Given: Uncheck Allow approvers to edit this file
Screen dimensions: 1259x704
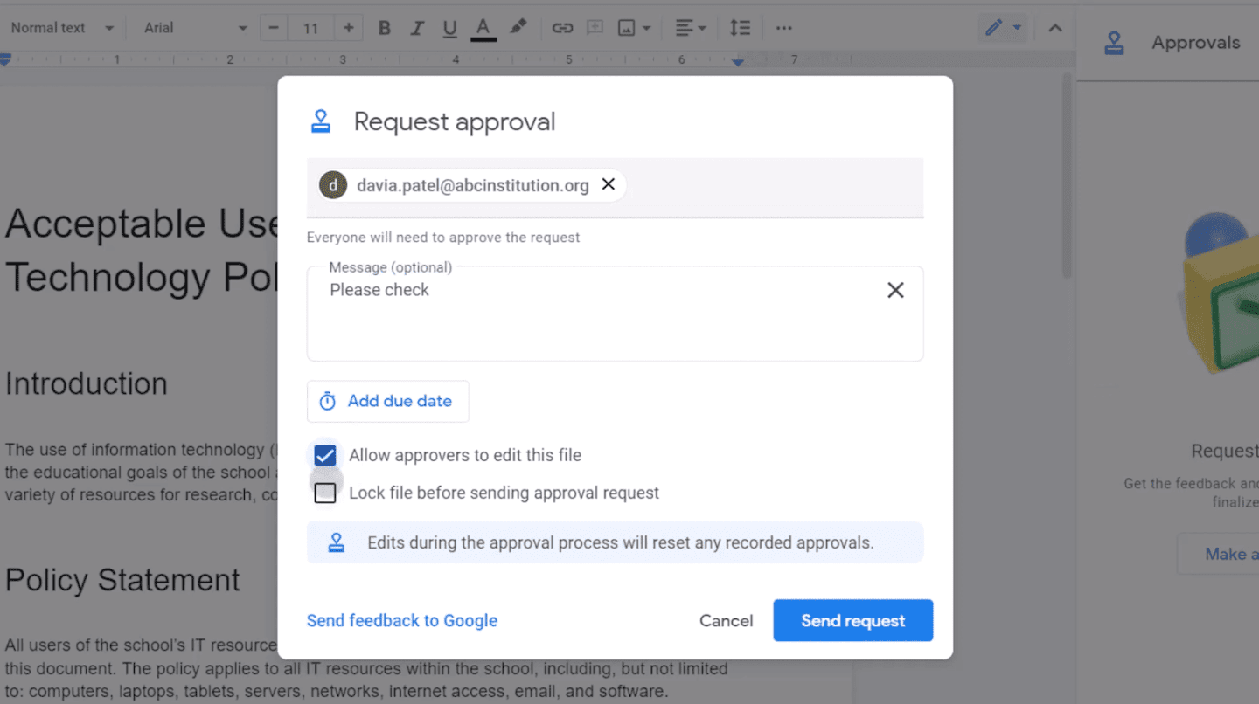Looking at the screenshot, I should 325,455.
